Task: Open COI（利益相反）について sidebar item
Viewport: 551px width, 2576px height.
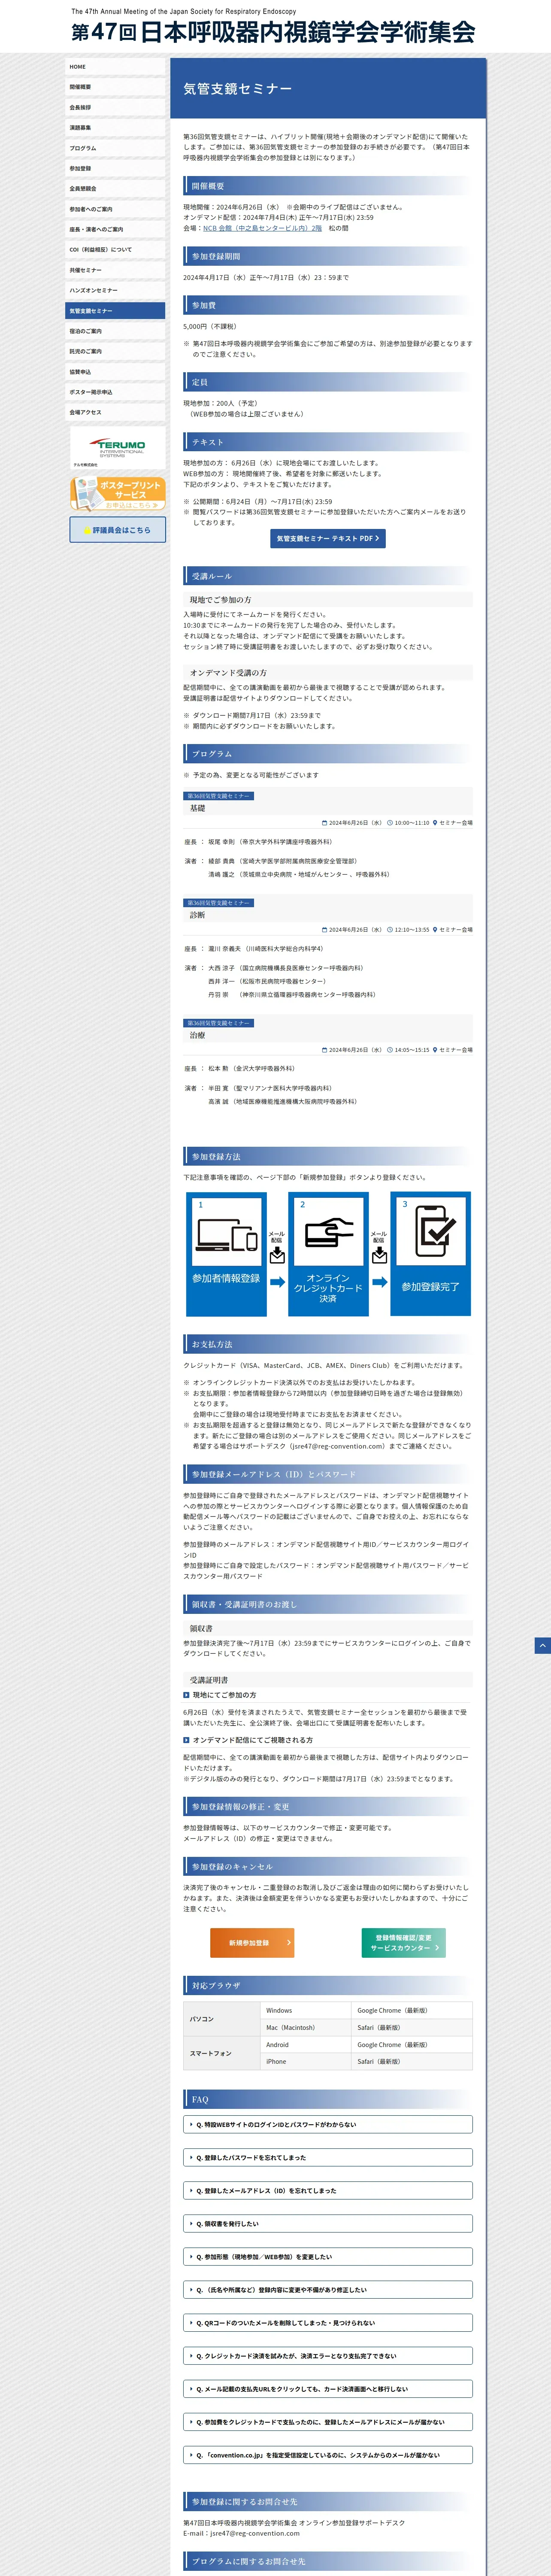Action: tap(115, 249)
